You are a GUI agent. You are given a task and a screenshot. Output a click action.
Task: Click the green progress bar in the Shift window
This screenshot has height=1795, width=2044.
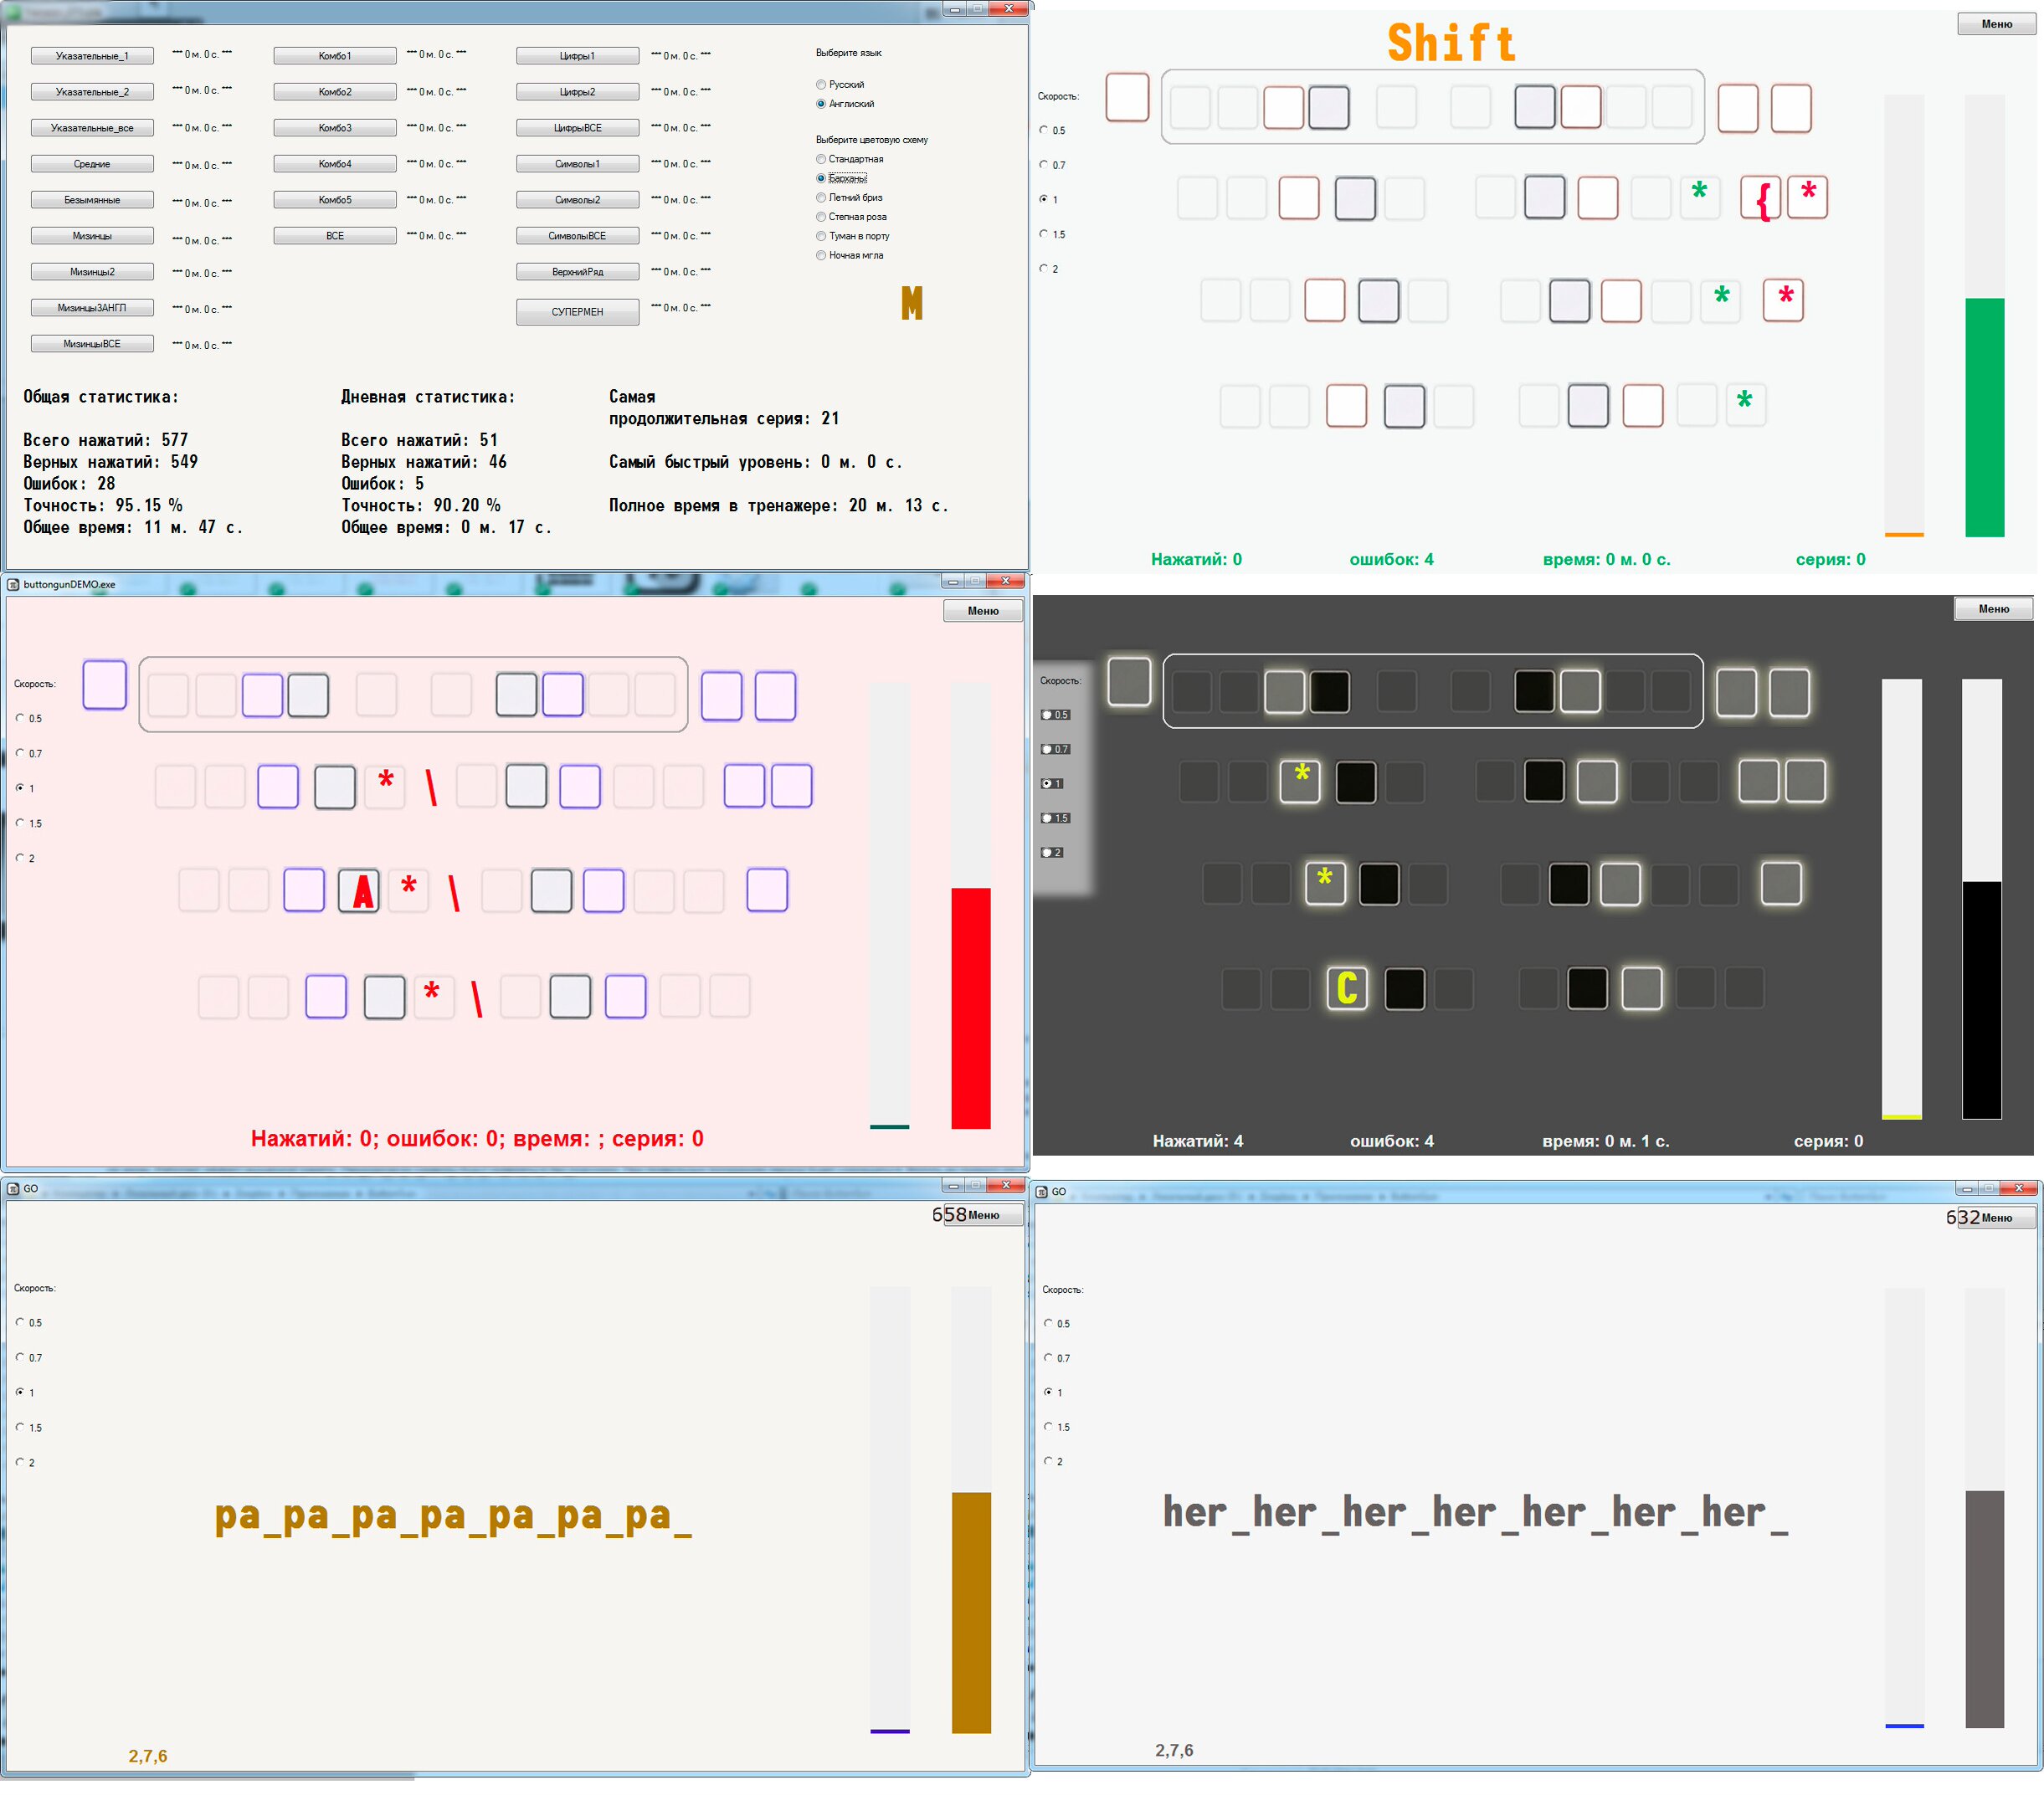coord(1984,417)
